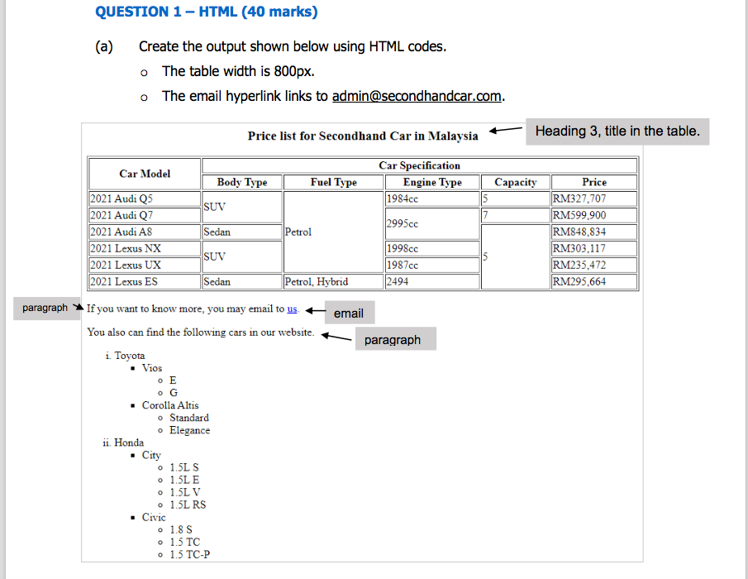Click the Honda list item
This screenshot has height=579, width=748.
tap(128, 443)
